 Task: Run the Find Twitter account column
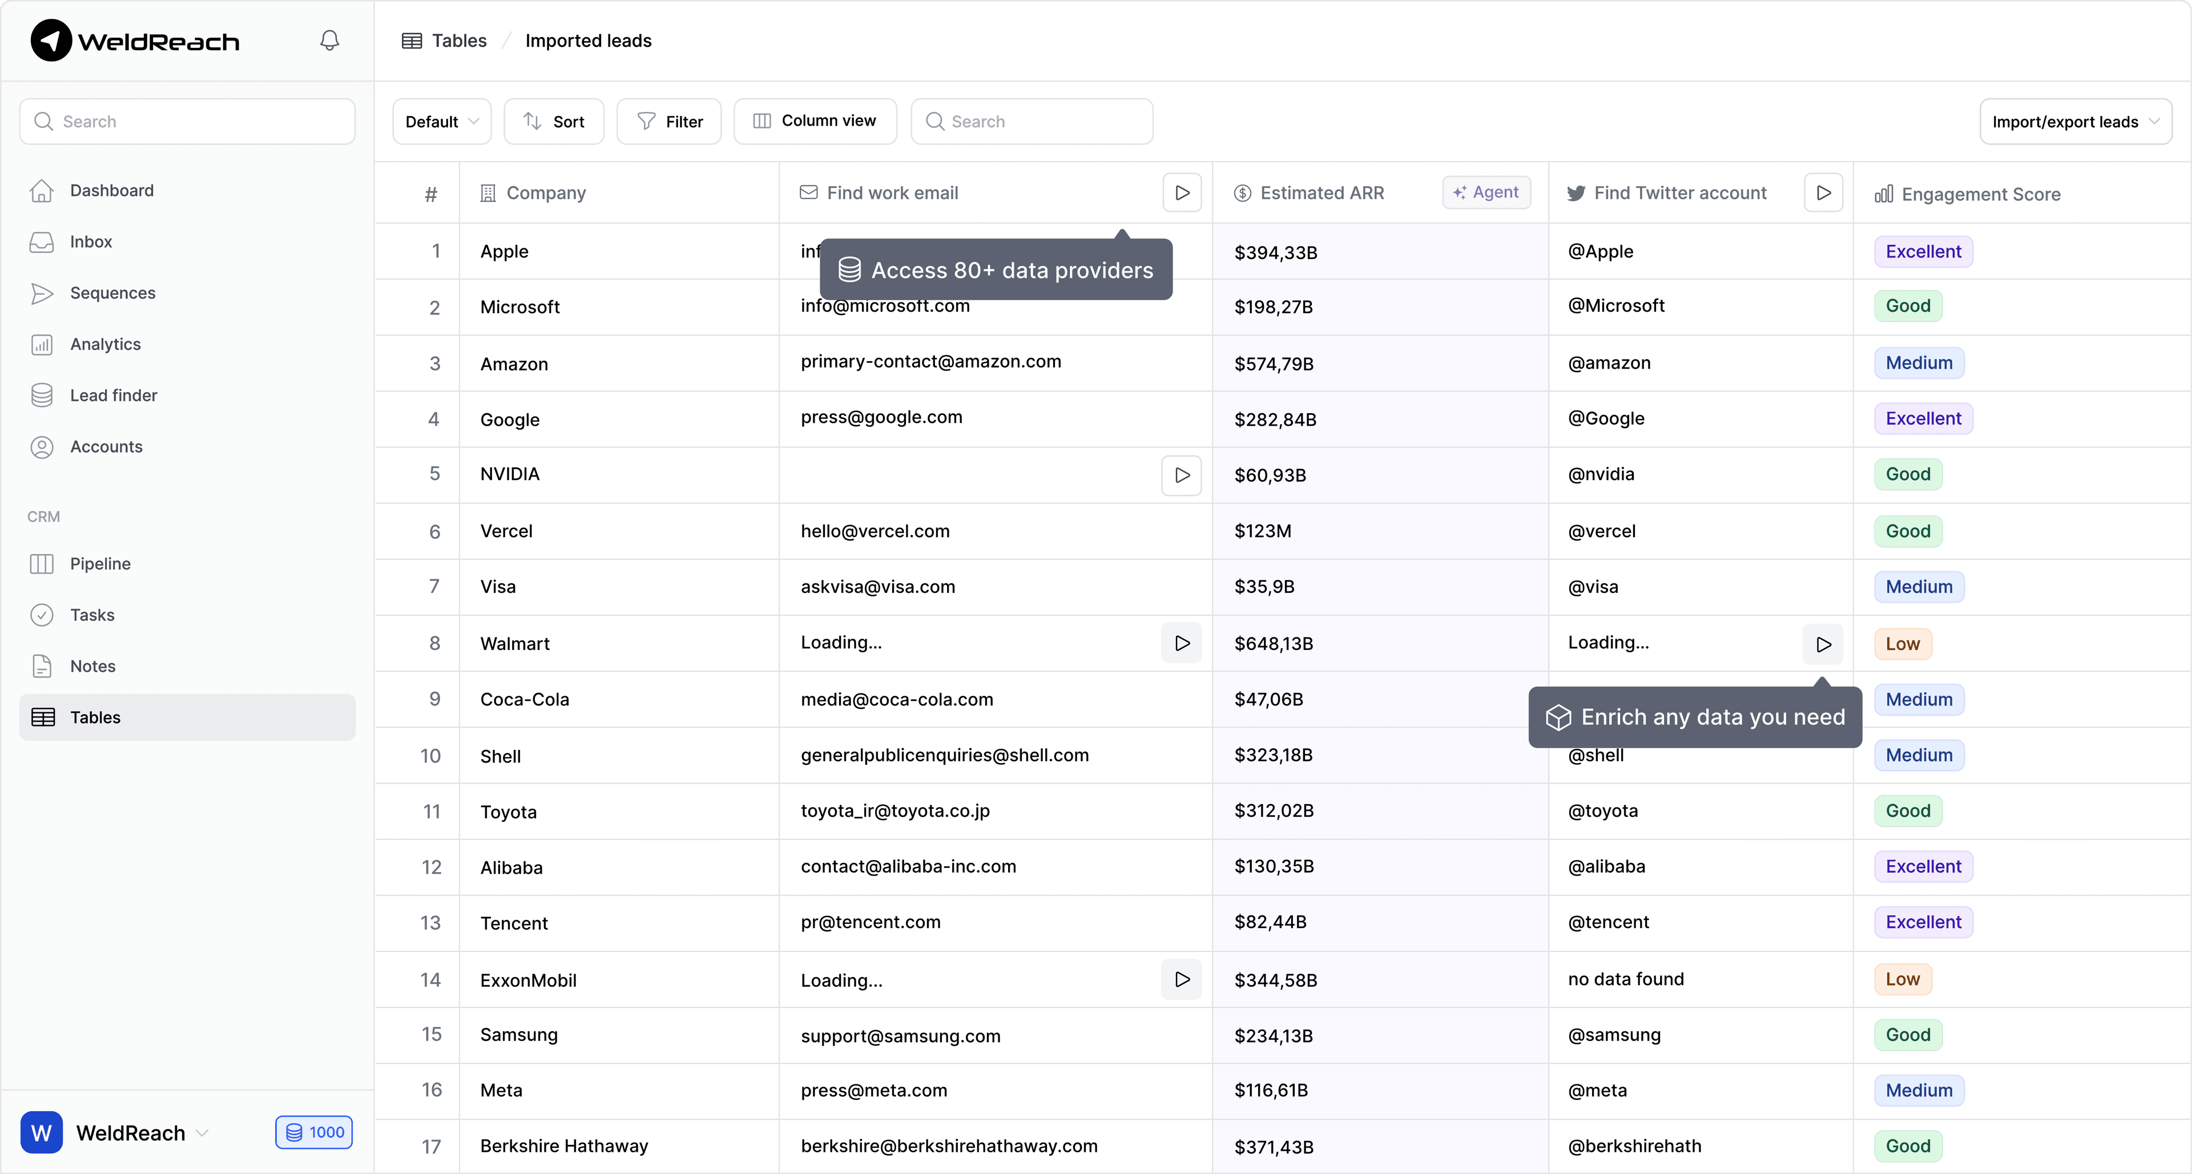1823,193
